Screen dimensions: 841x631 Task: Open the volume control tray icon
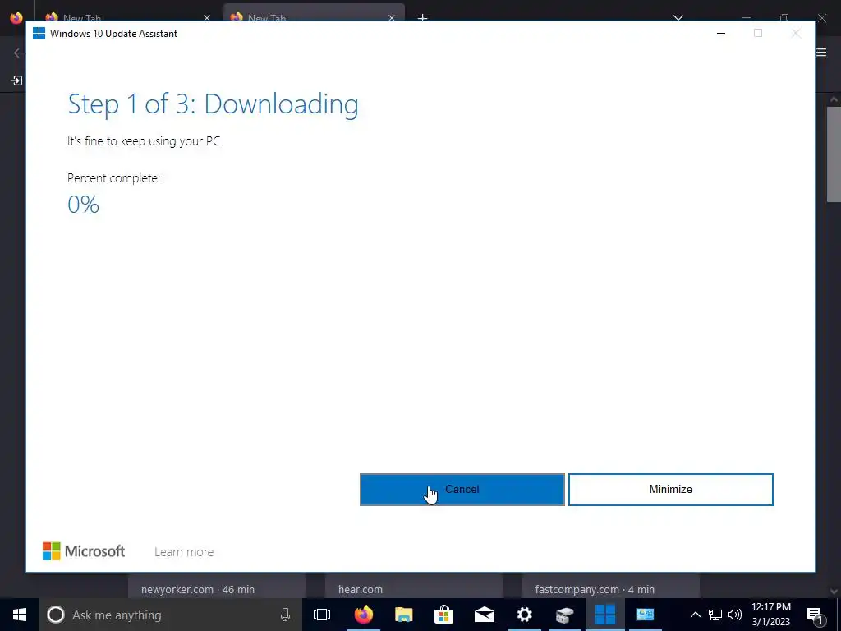coord(735,615)
